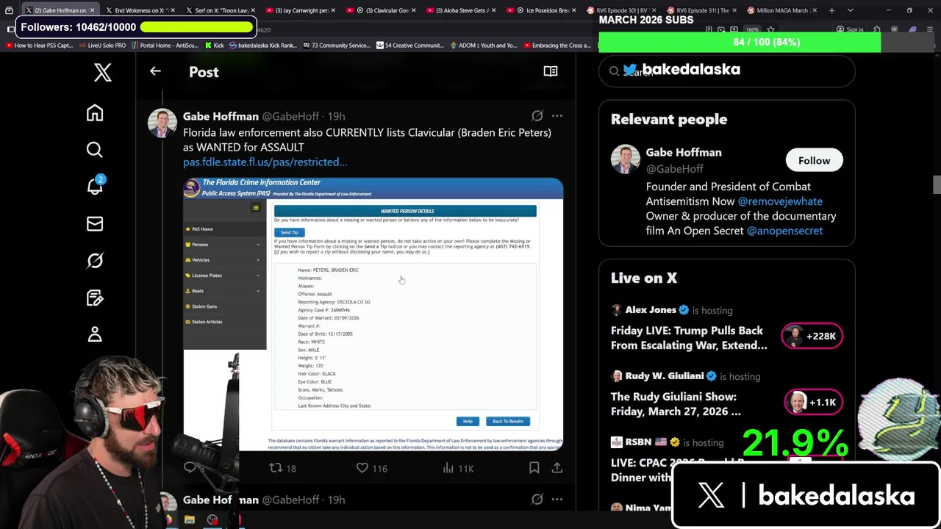The image size is (941, 529).
Task: Open more options on second Gabe Hoffman post
Action: (x=557, y=500)
